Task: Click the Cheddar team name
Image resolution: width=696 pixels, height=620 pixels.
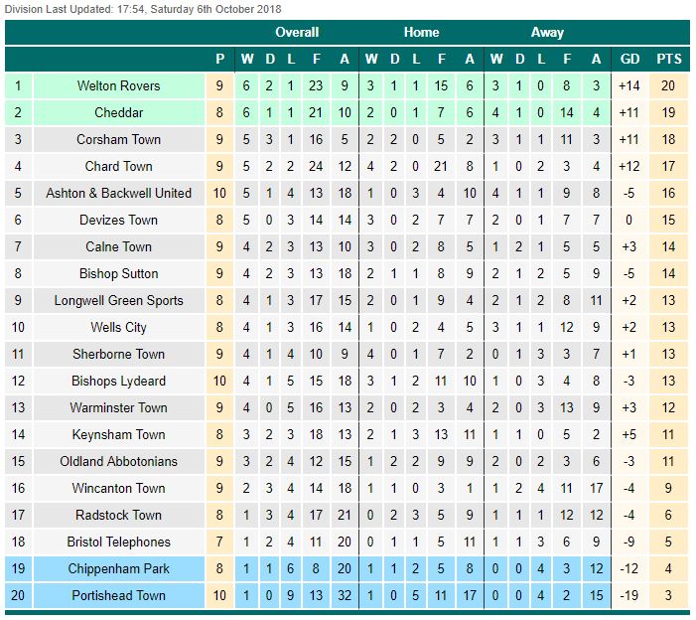Action: pos(118,112)
